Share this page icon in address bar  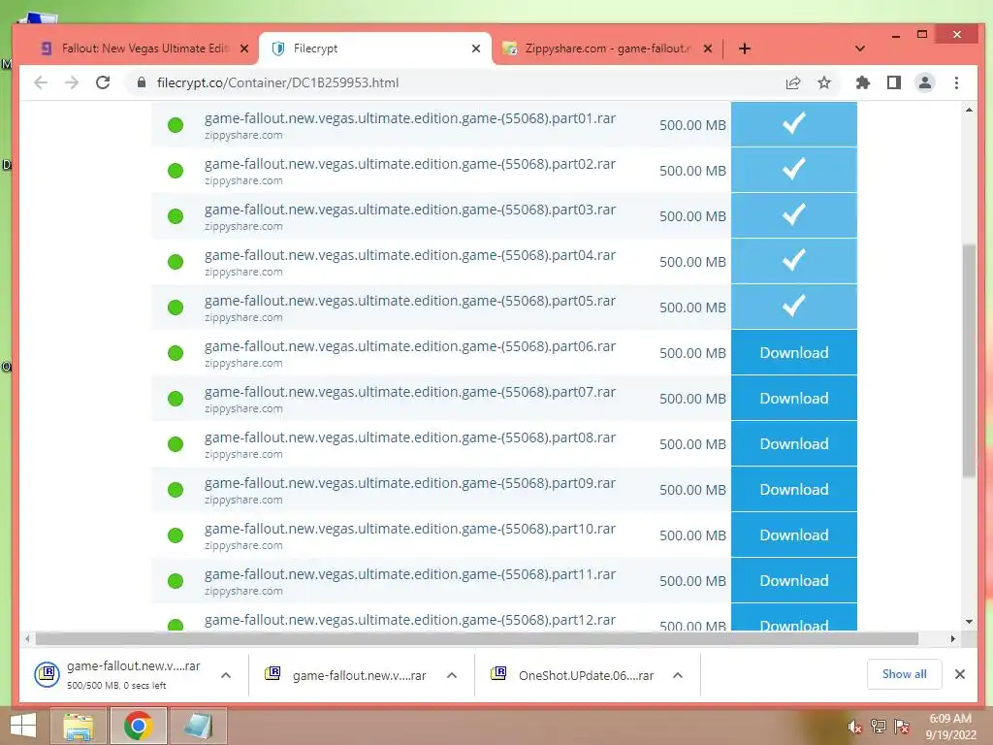click(793, 82)
